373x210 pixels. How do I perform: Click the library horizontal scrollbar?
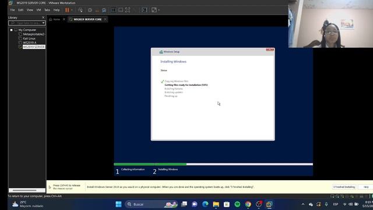point(24,190)
